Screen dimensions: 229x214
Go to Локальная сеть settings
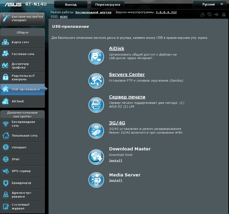click(22, 136)
